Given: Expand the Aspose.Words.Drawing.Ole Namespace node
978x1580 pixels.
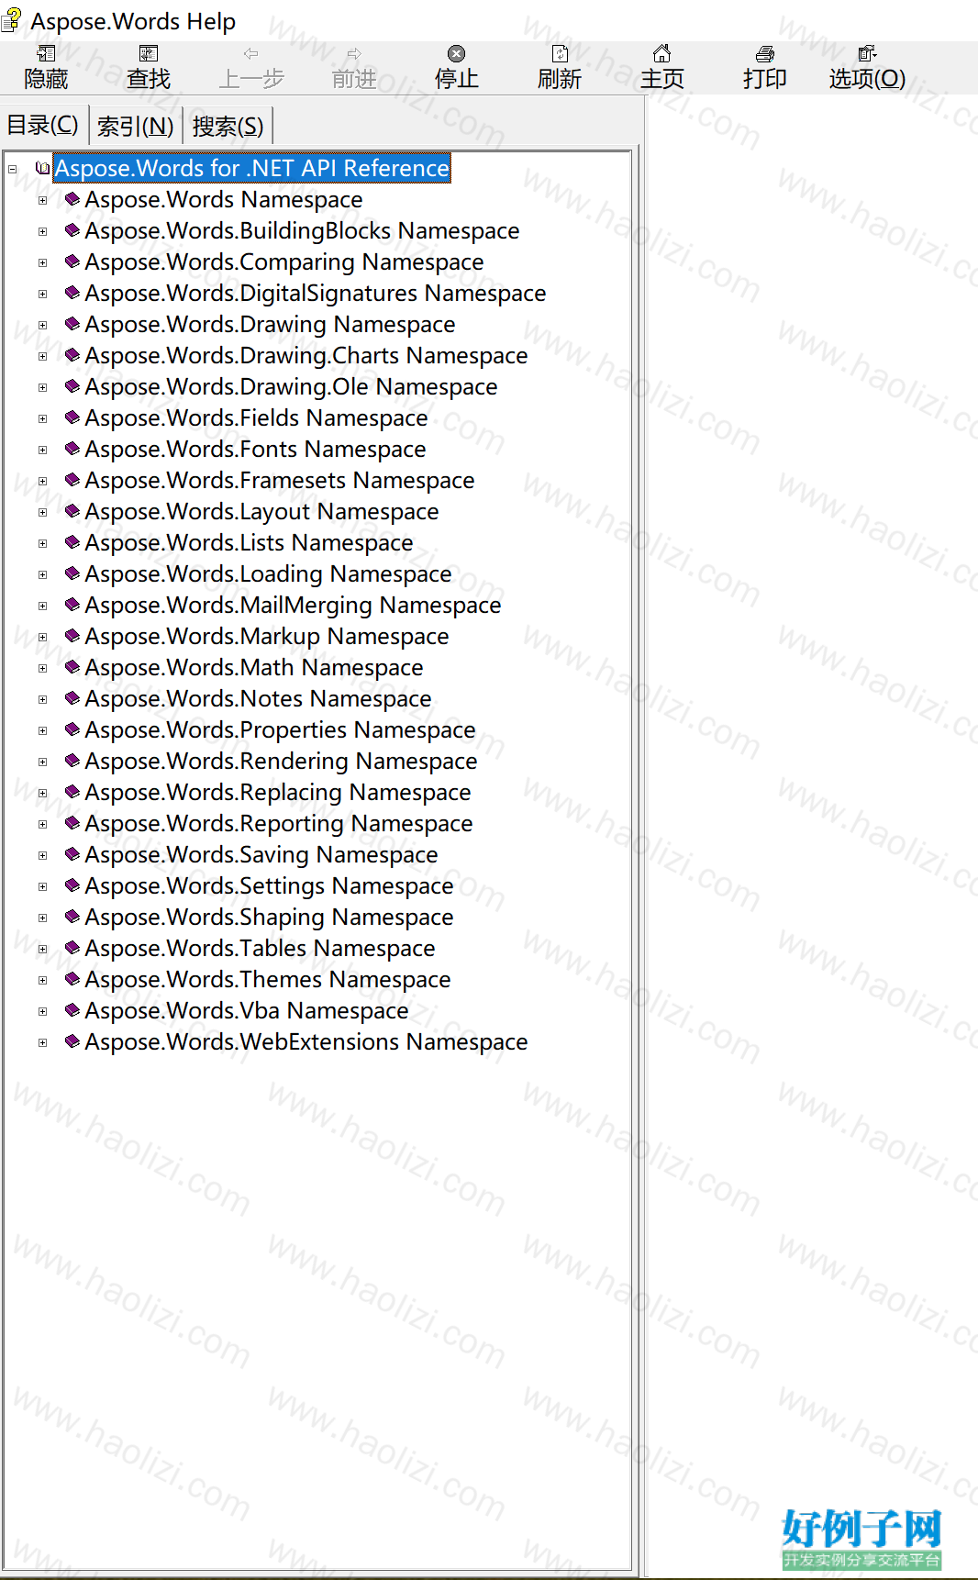Looking at the screenshot, I should pos(42,387).
